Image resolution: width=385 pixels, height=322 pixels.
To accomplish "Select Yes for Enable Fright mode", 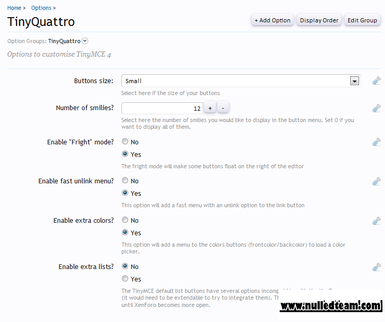I will 125,154.
